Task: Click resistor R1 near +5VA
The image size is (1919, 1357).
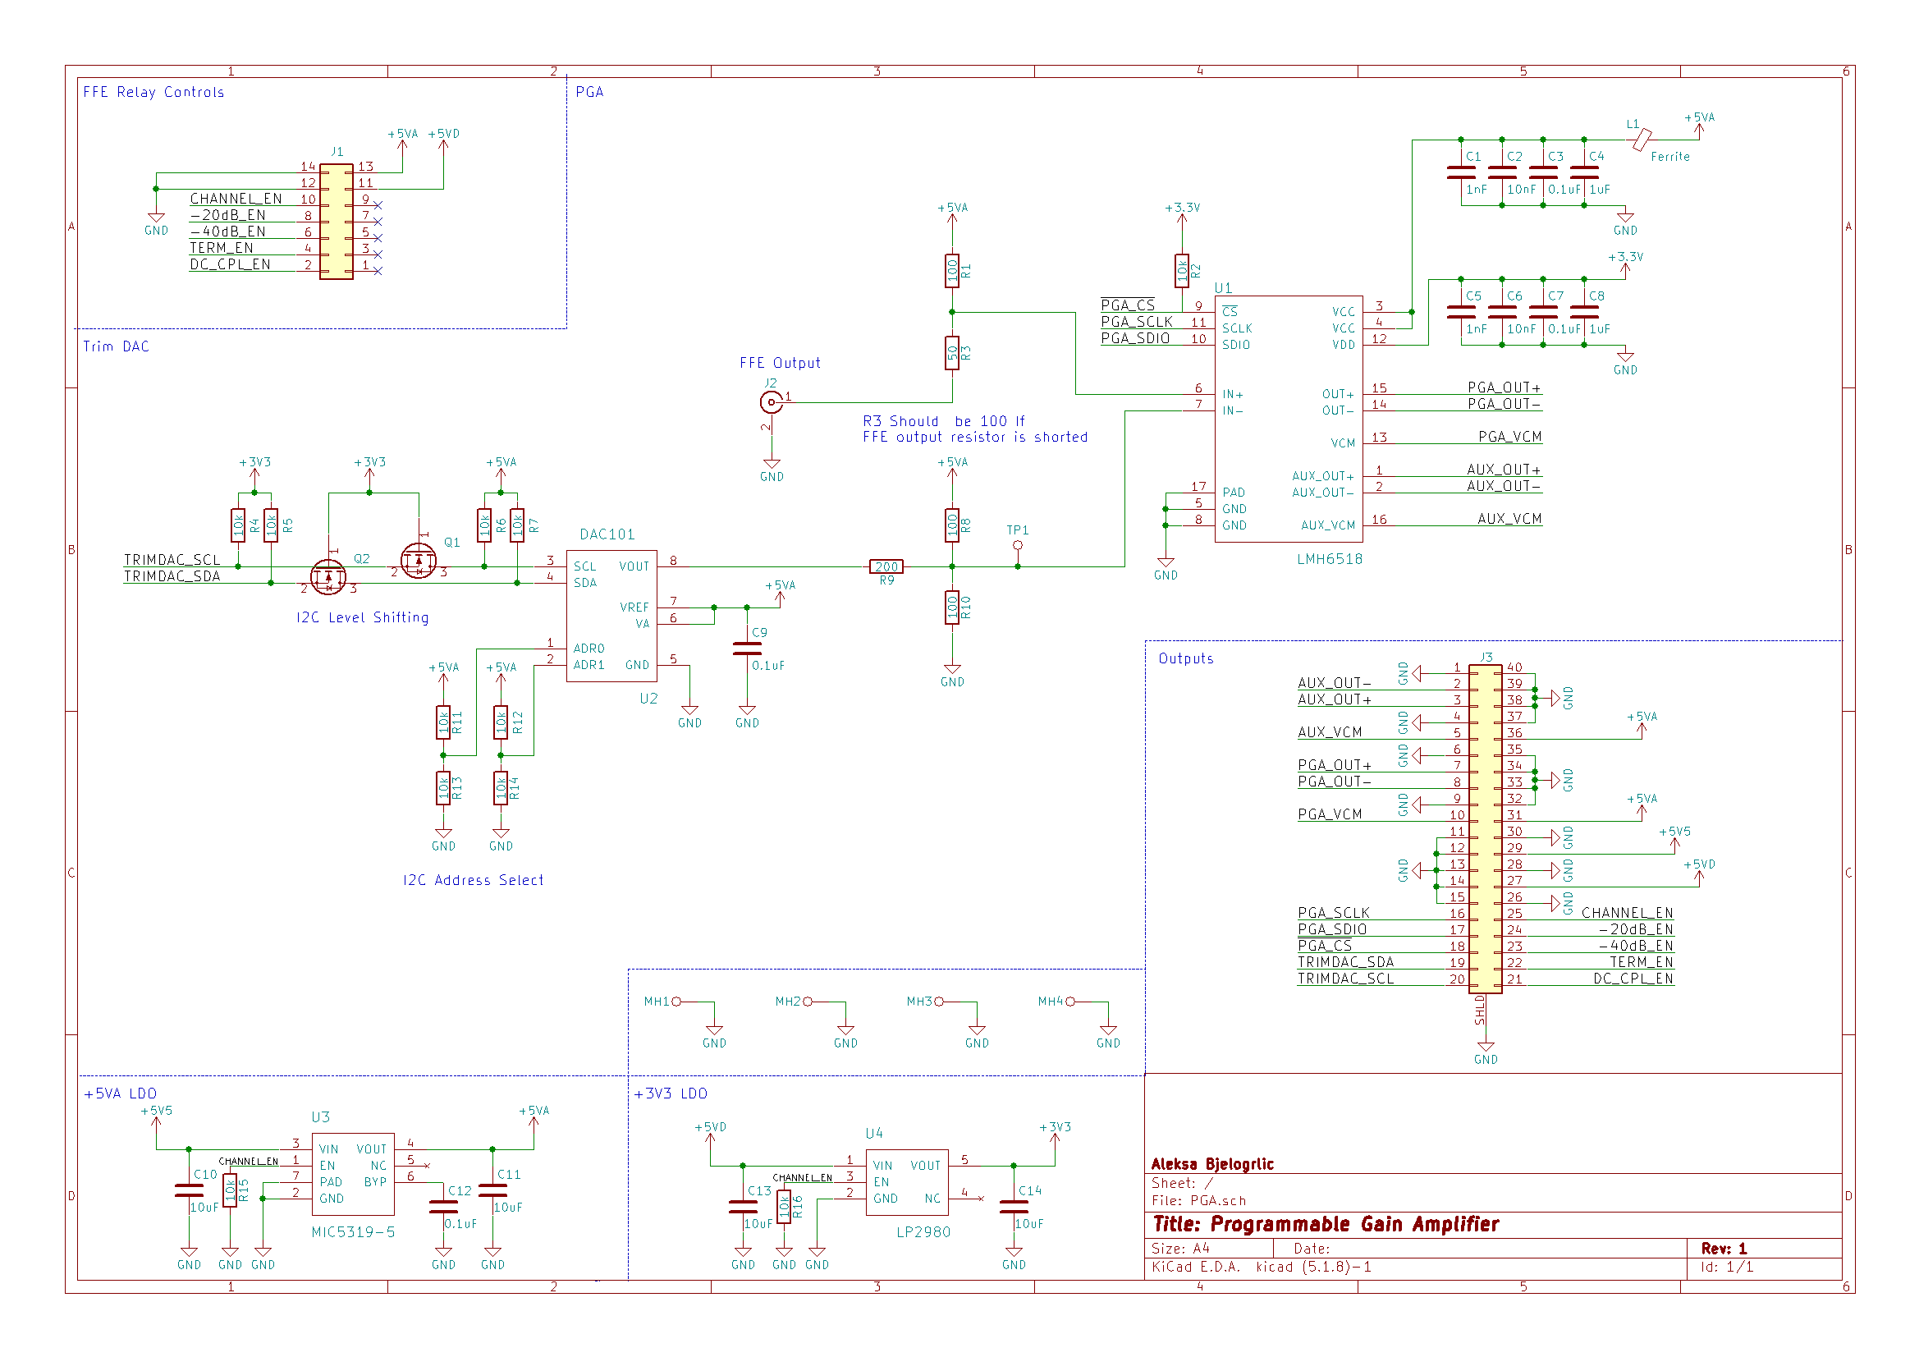Action: click(952, 271)
